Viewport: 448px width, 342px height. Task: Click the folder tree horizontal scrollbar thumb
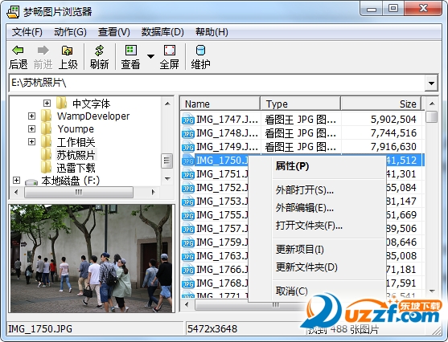click(x=79, y=192)
